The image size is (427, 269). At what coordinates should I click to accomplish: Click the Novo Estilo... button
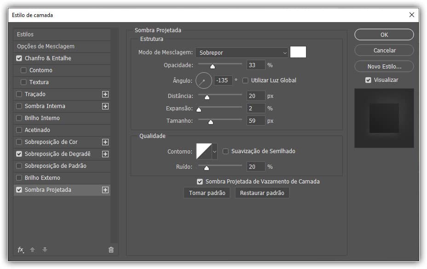click(384, 67)
